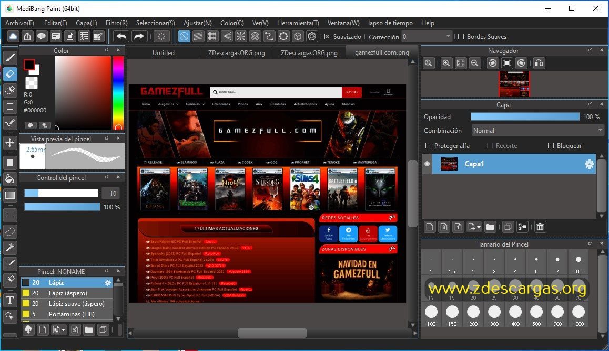Viewport: 609px width, 351px height.
Task: Select the transparent color swatch
Action: tap(32, 82)
